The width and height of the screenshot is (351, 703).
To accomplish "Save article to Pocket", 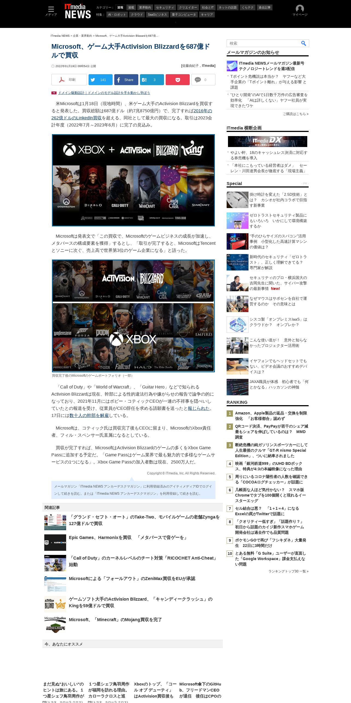I will 177,80.
